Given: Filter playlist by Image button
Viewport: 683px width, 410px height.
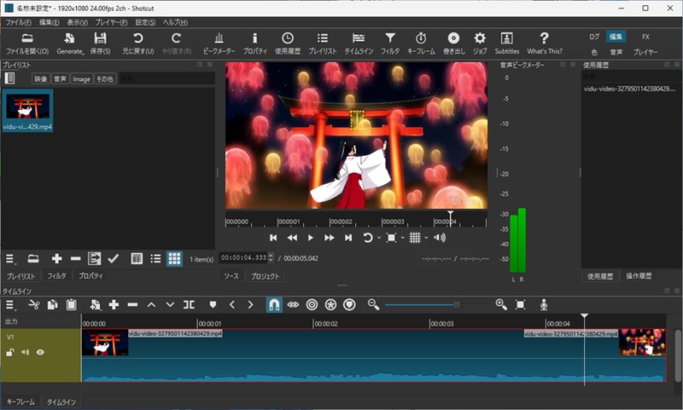Looking at the screenshot, I should (x=81, y=78).
